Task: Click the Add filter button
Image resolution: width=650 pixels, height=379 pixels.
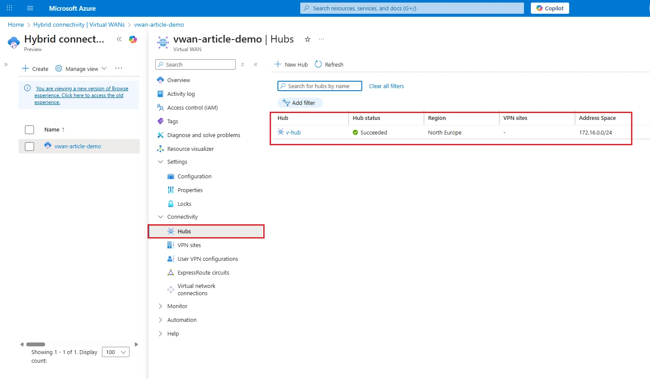Action: tap(300, 103)
